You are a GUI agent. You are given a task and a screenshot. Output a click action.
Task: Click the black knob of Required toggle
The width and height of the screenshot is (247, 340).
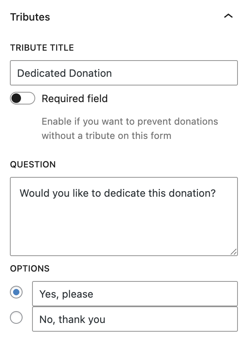coord(16,99)
